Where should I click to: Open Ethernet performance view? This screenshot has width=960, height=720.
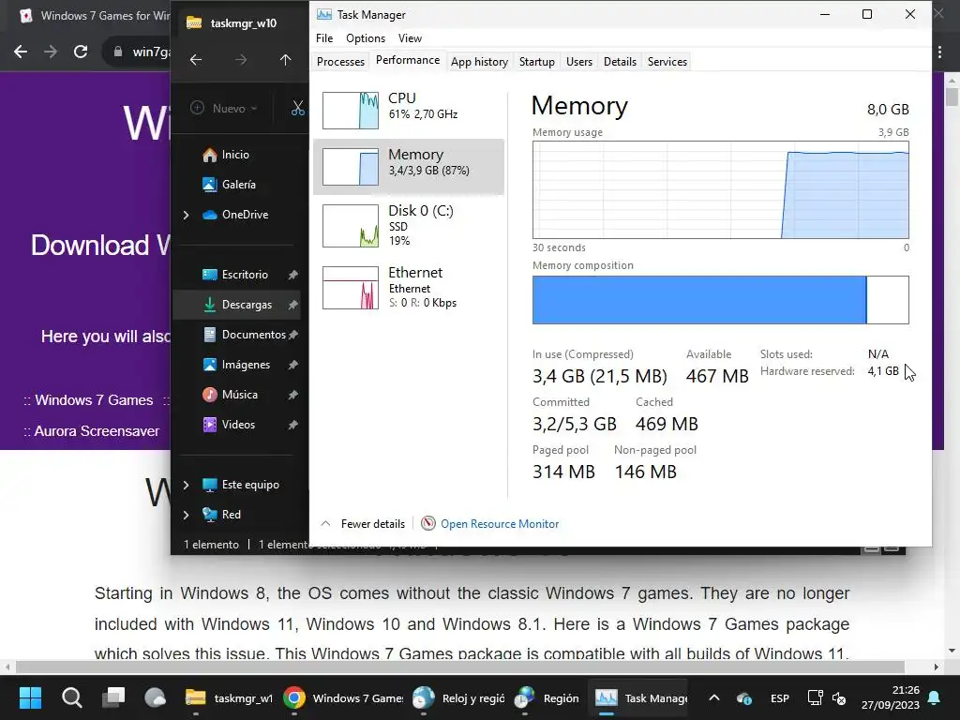[409, 287]
